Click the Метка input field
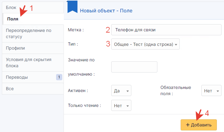 pyautogui.click(x=166, y=30)
